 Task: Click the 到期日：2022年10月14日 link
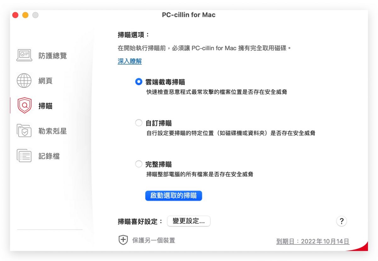[313, 241]
